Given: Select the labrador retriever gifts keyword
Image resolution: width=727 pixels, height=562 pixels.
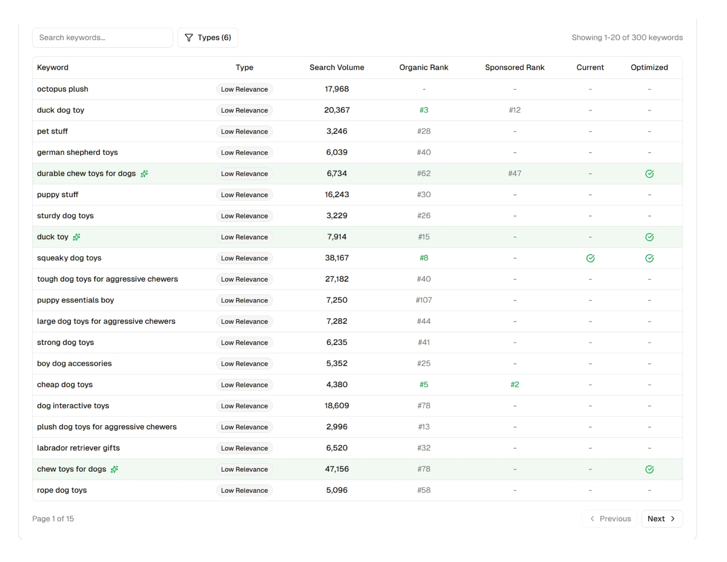Looking at the screenshot, I should tap(78, 448).
